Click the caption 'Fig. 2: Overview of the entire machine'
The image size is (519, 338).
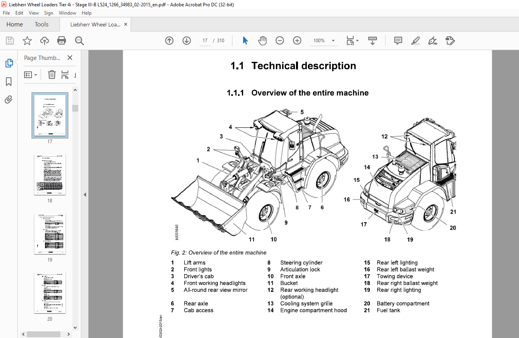pyautogui.click(x=219, y=253)
